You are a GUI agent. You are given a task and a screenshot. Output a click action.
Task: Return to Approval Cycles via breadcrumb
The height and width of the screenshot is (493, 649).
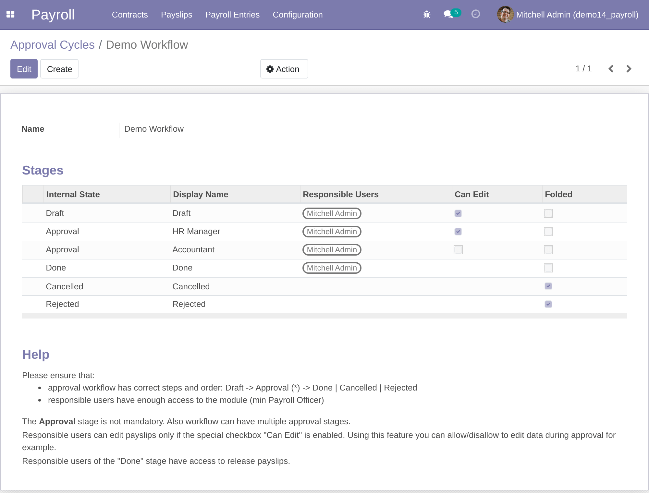(52, 45)
